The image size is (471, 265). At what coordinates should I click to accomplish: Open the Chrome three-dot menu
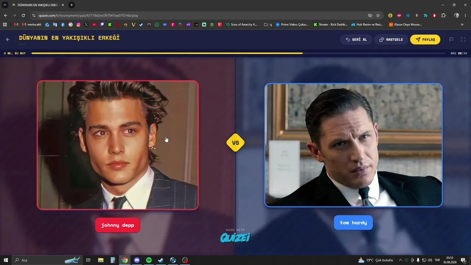(x=465, y=15)
